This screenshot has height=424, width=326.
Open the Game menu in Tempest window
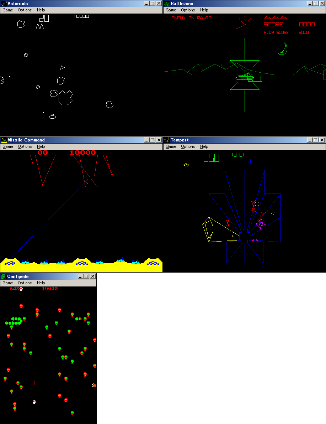click(171, 146)
